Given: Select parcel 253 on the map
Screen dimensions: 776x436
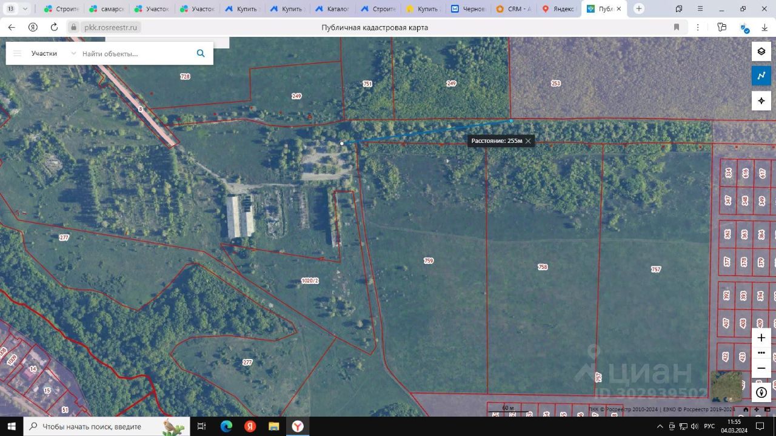Looking at the screenshot, I should 555,84.
